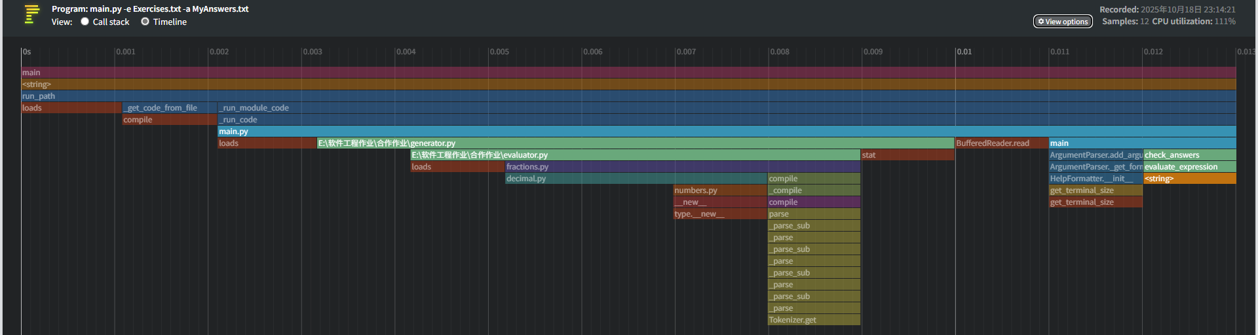Click the 0s timeline start label

point(27,52)
